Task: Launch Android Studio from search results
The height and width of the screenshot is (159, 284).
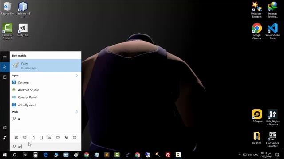Action: pyautogui.click(x=45, y=90)
